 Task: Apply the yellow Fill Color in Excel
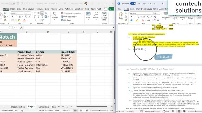[19, 20]
